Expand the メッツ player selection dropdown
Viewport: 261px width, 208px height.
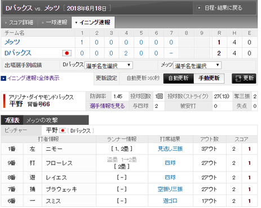coord(197,65)
